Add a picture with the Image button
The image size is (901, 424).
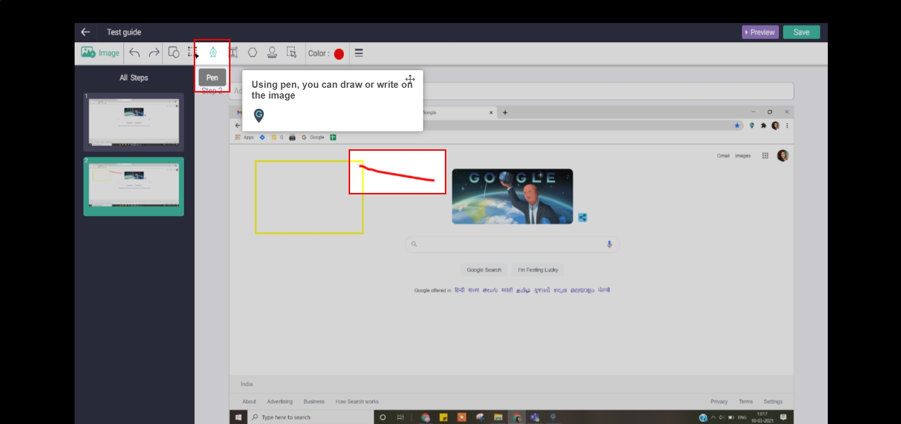tap(100, 53)
